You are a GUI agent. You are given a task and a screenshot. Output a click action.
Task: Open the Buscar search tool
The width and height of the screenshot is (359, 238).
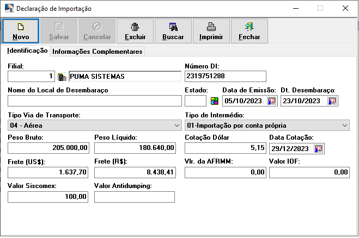[x=173, y=31]
